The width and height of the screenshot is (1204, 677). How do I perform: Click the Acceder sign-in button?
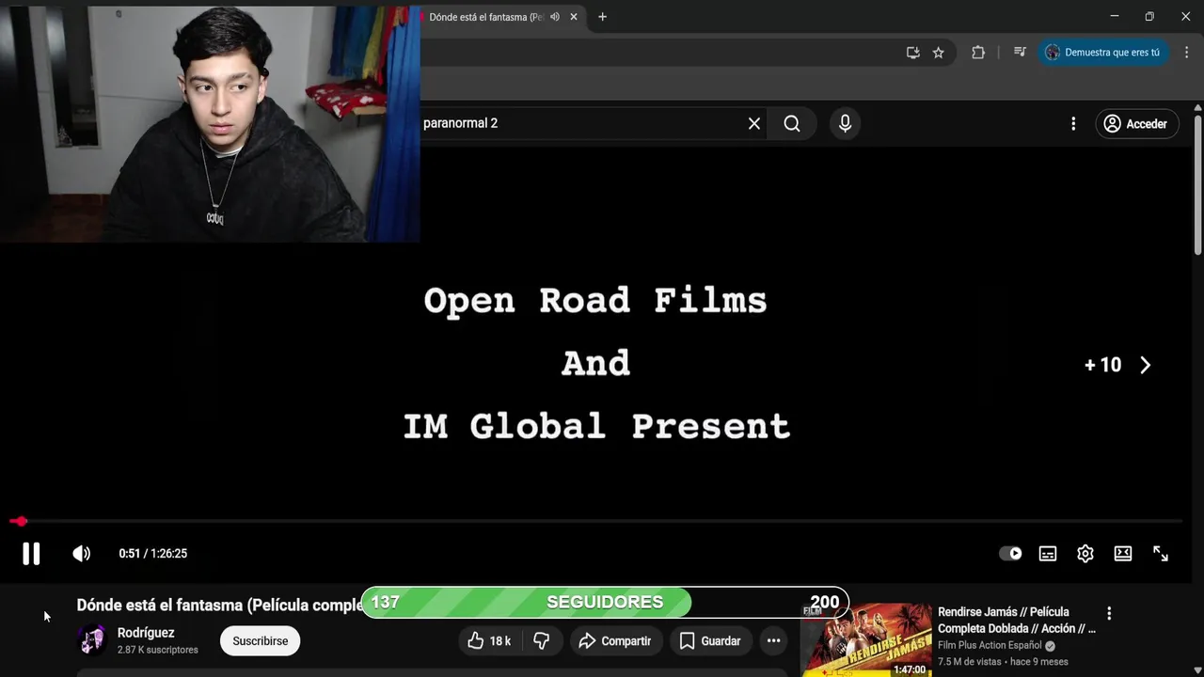tap(1136, 123)
